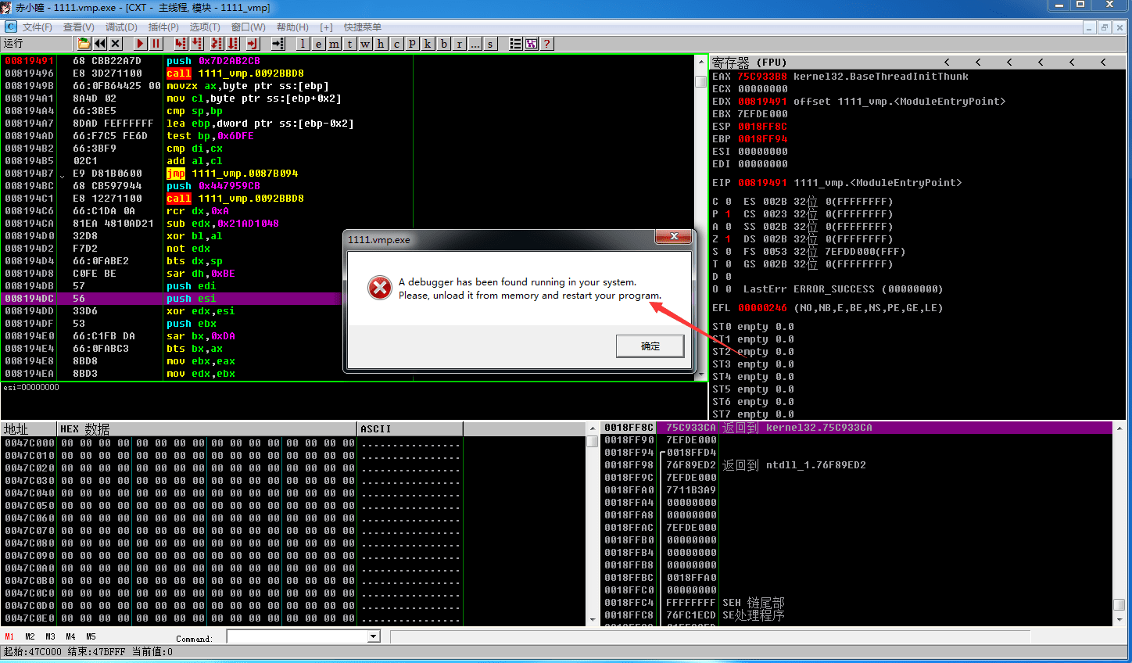1132x663 pixels.
Task: Click the Trace over toolbar icon
Action: (232, 44)
